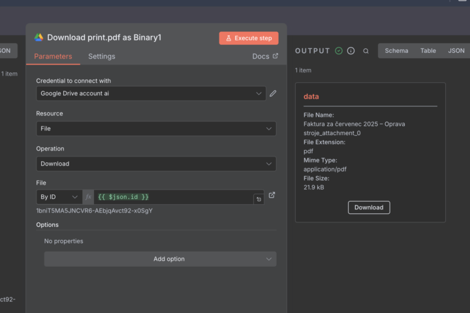Switch output view to Table

pyautogui.click(x=428, y=51)
